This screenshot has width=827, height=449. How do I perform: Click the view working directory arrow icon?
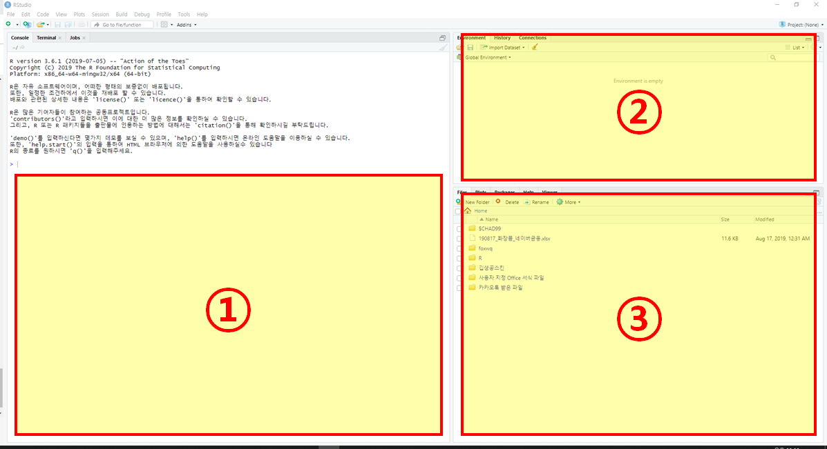pyautogui.click(x=22, y=48)
